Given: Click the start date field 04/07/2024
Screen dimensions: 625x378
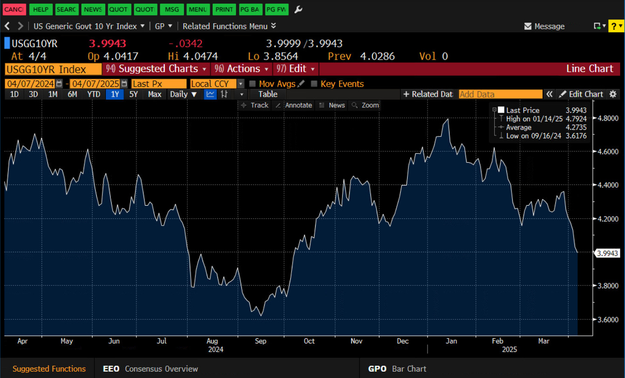Looking at the screenshot, I should coord(30,84).
